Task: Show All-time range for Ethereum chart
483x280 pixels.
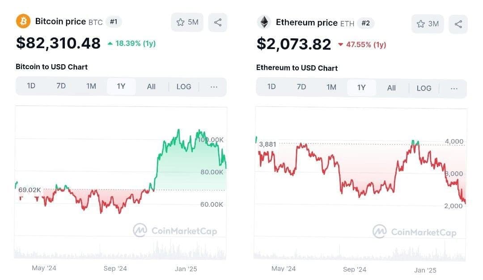Action: pos(391,88)
